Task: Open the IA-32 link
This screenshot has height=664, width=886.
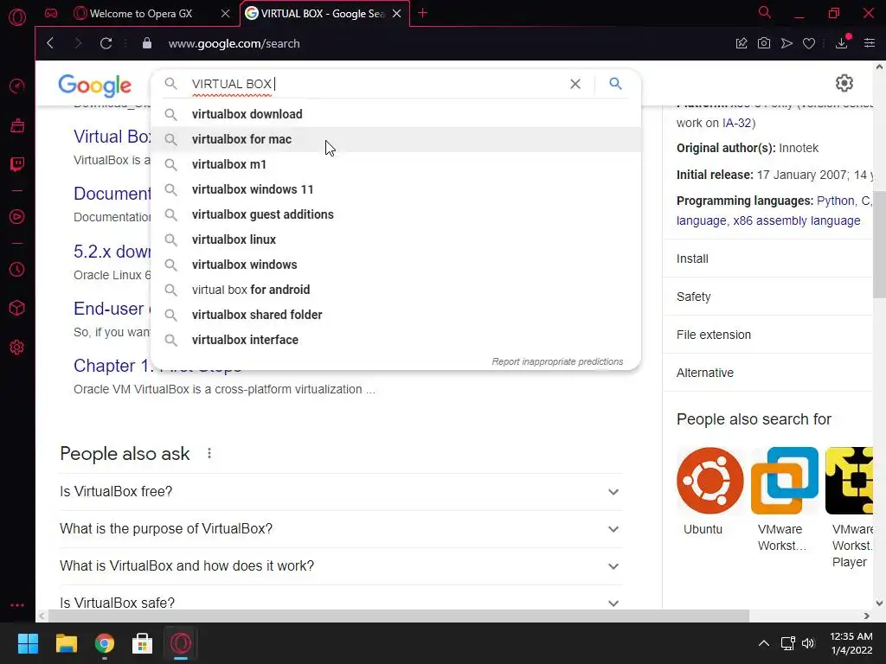Action: (x=737, y=123)
